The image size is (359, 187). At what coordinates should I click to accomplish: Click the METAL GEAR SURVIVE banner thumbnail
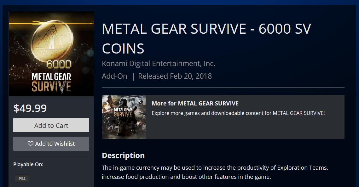pos(124,117)
